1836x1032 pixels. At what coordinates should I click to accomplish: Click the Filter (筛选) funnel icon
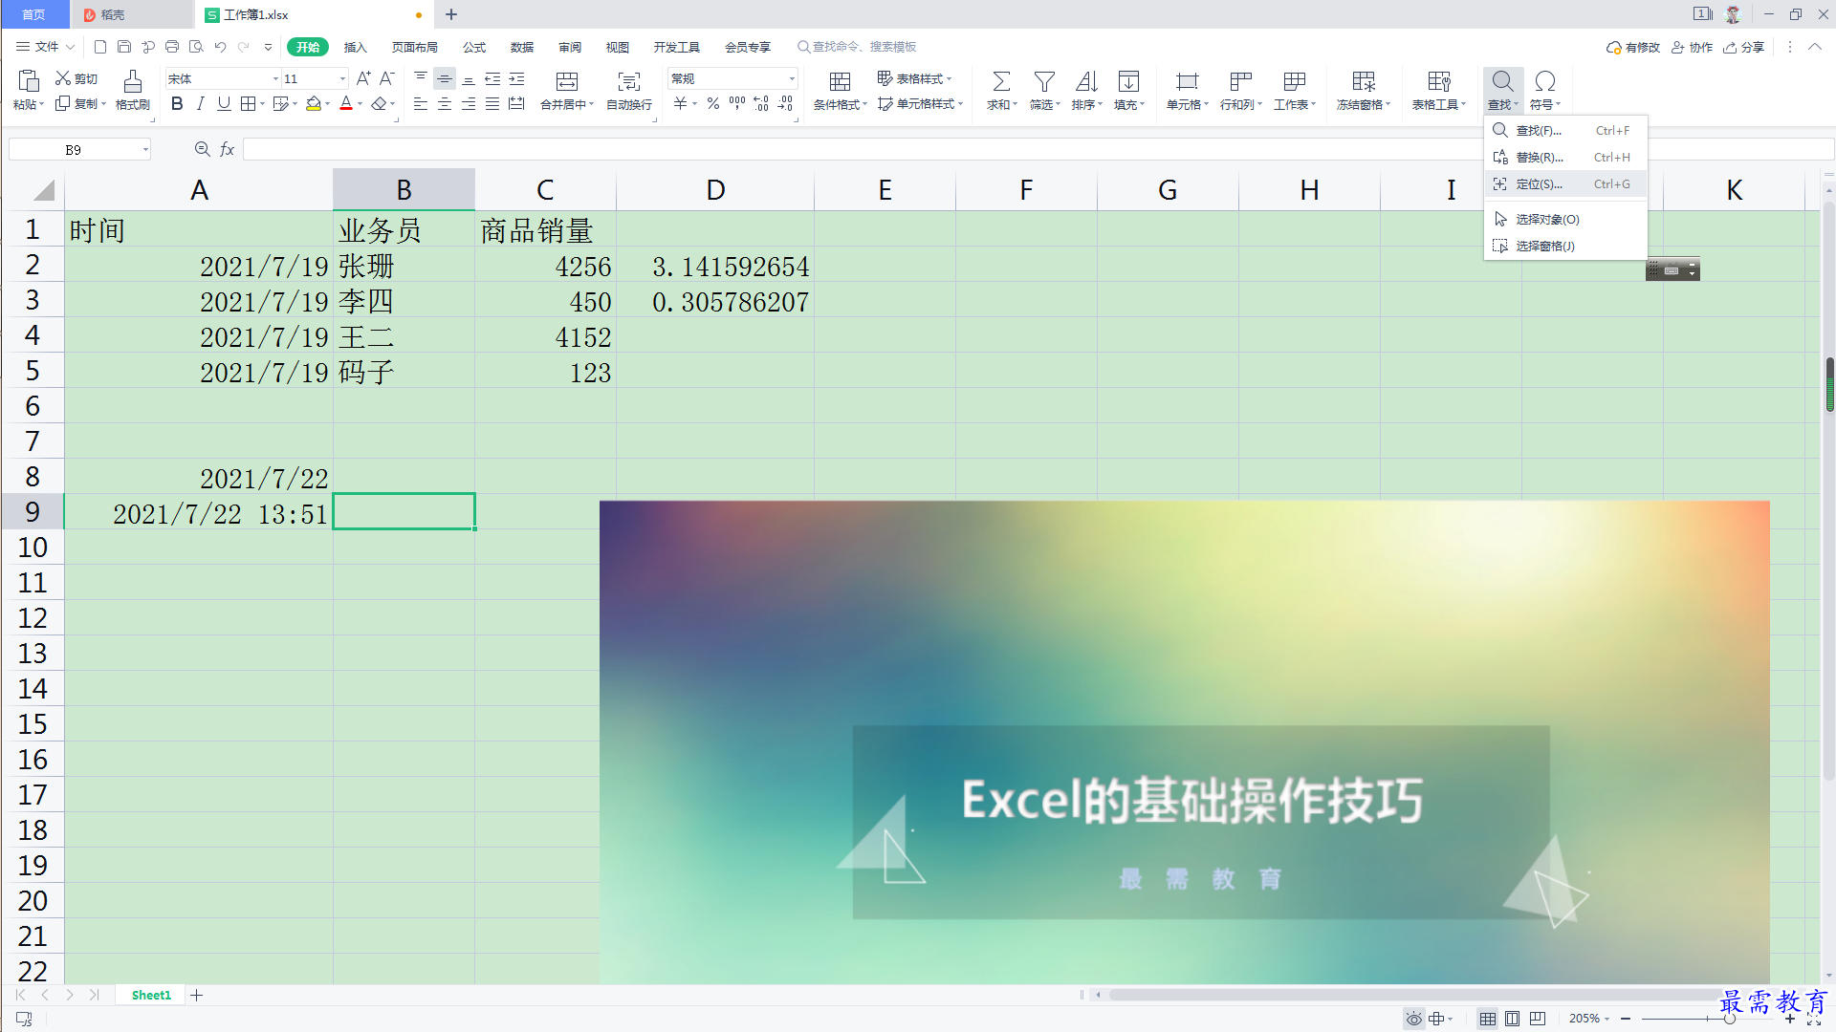click(x=1044, y=81)
